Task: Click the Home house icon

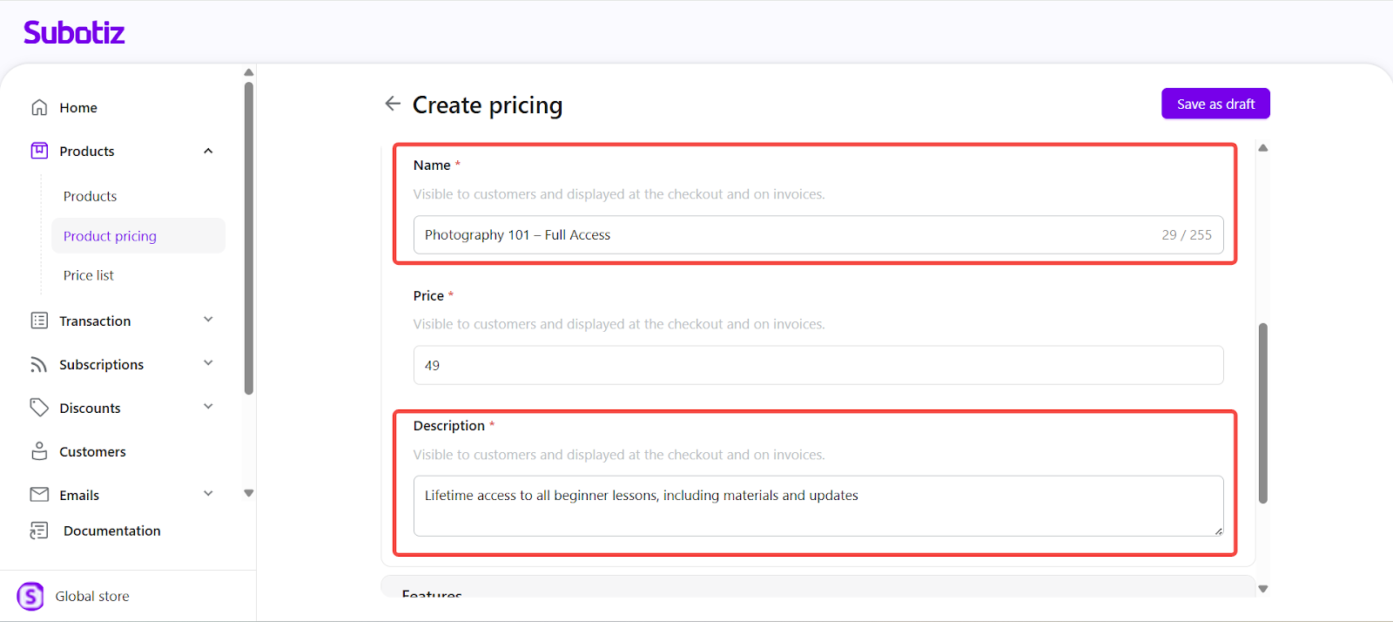Action: click(x=39, y=107)
